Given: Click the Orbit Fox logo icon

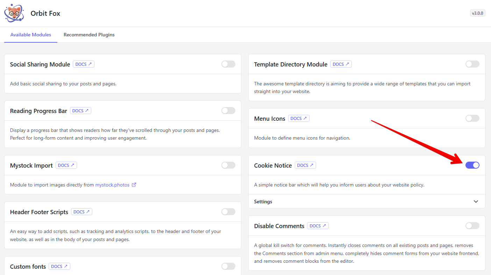Looking at the screenshot, I should pyautogui.click(x=14, y=13).
